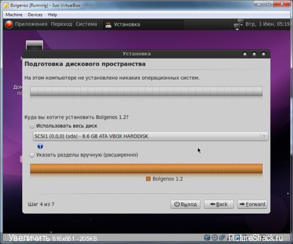293x244 pixels.
Task: Click the Установка taskbar window button
Action: [144, 25]
